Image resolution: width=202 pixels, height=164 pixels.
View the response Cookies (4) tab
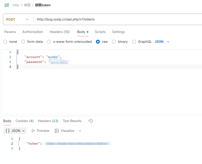tap(24, 121)
